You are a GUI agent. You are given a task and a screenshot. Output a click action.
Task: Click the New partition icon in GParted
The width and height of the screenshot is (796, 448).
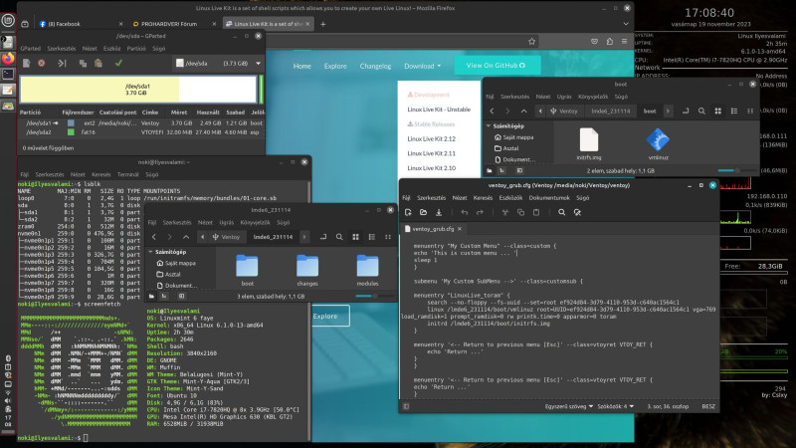tap(27, 64)
